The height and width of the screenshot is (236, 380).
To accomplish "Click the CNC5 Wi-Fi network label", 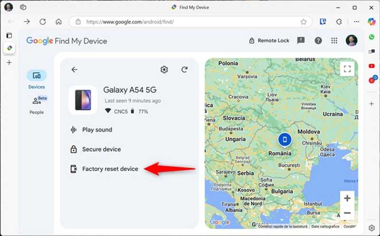I will pos(121,111).
